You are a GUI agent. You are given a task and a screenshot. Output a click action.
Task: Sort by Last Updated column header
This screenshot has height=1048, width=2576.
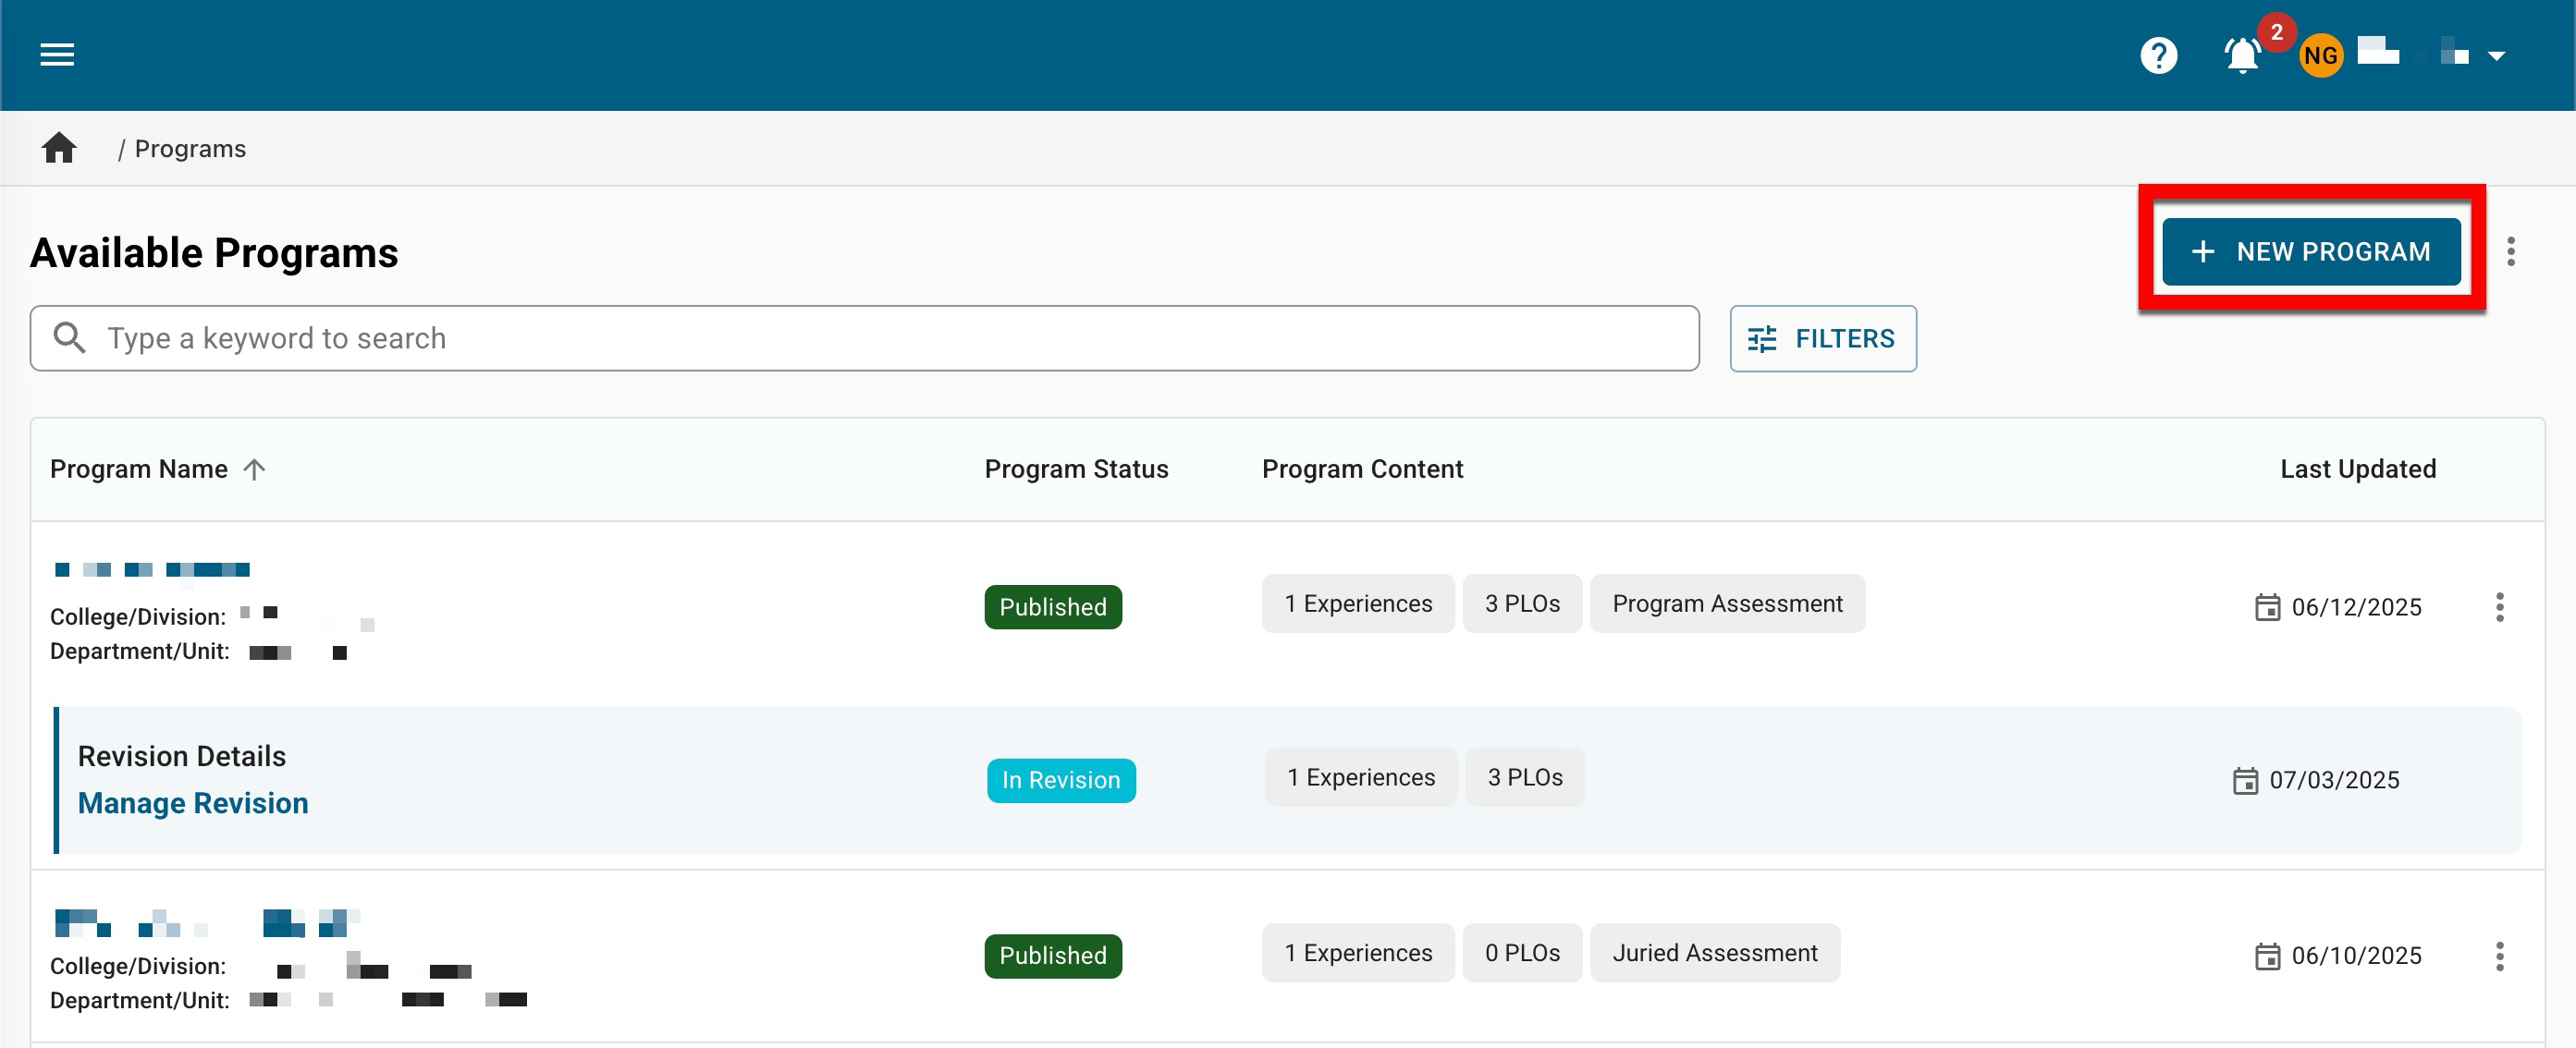(x=2357, y=469)
